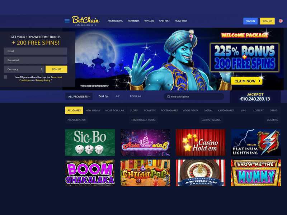Focus the Email input field

click(36, 51)
